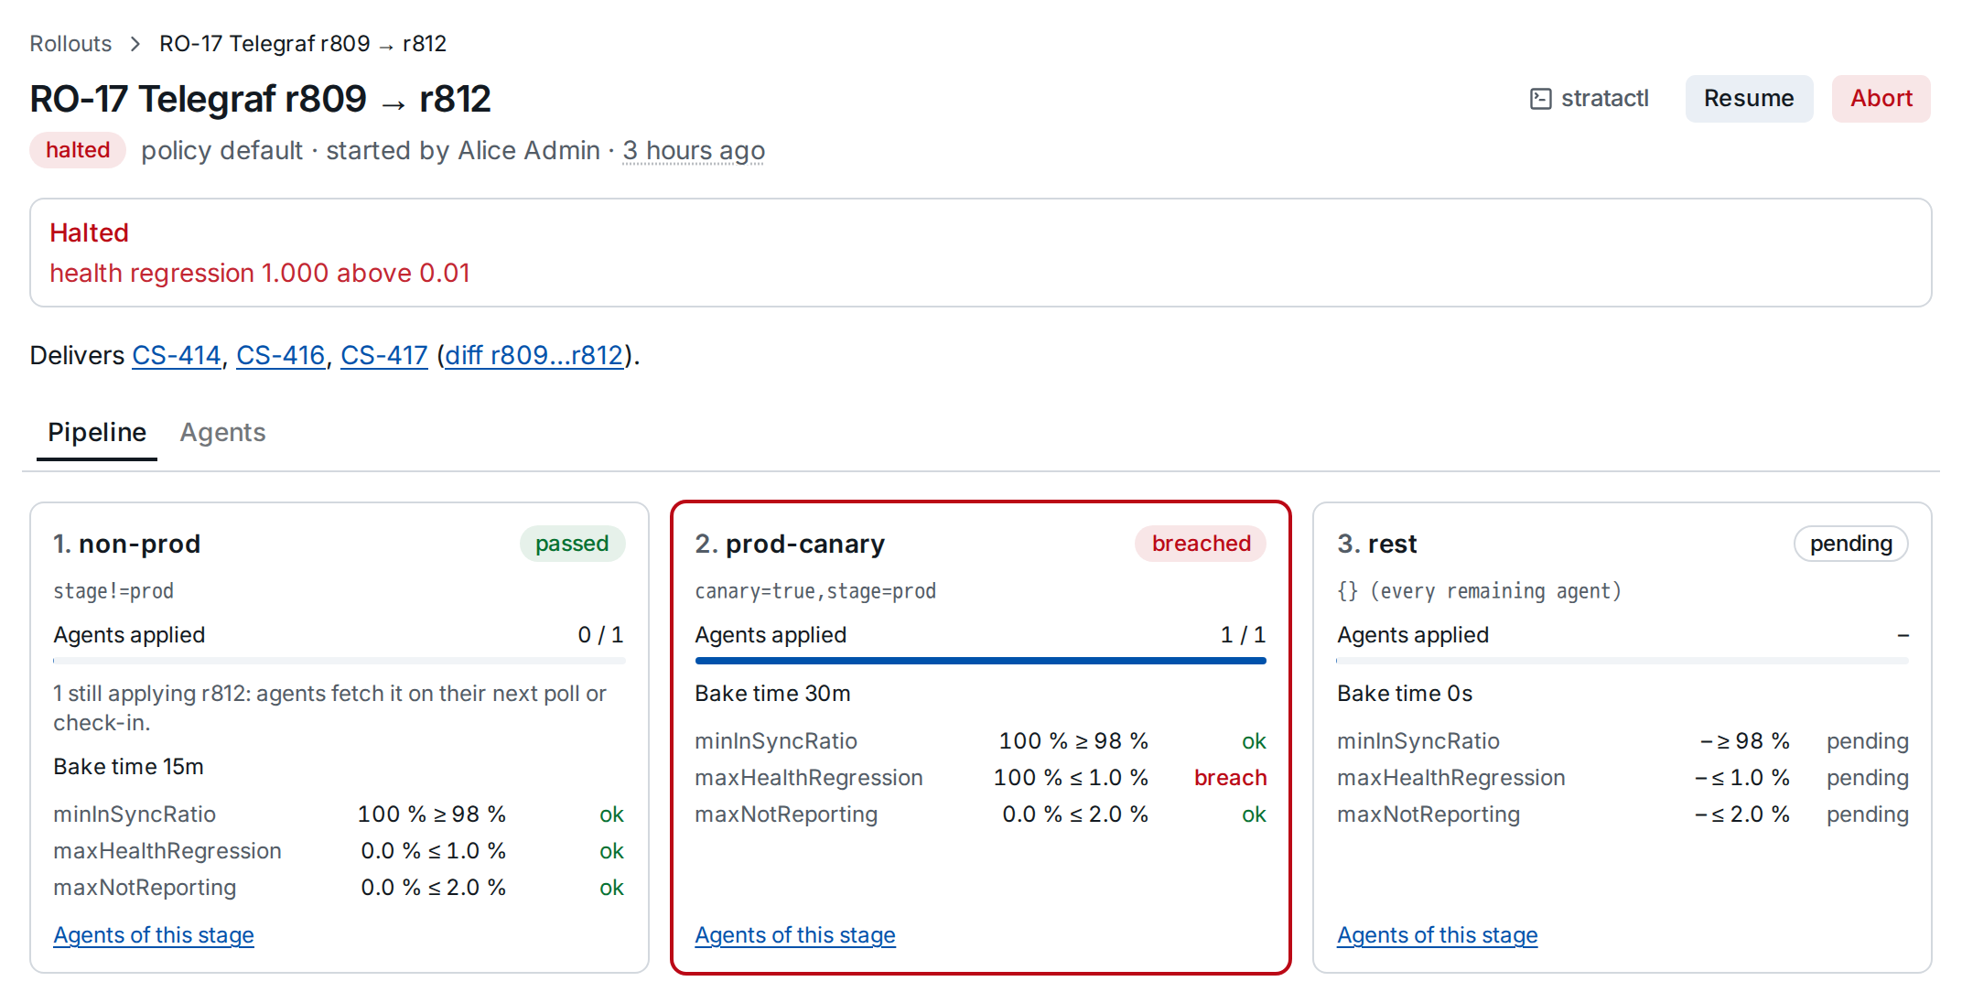This screenshot has width=1962, height=1003.
Task: Click the '2. prod-canary' stage heading
Action: 790,544
